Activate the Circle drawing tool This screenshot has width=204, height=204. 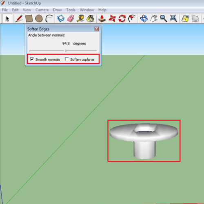pos(39,18)
